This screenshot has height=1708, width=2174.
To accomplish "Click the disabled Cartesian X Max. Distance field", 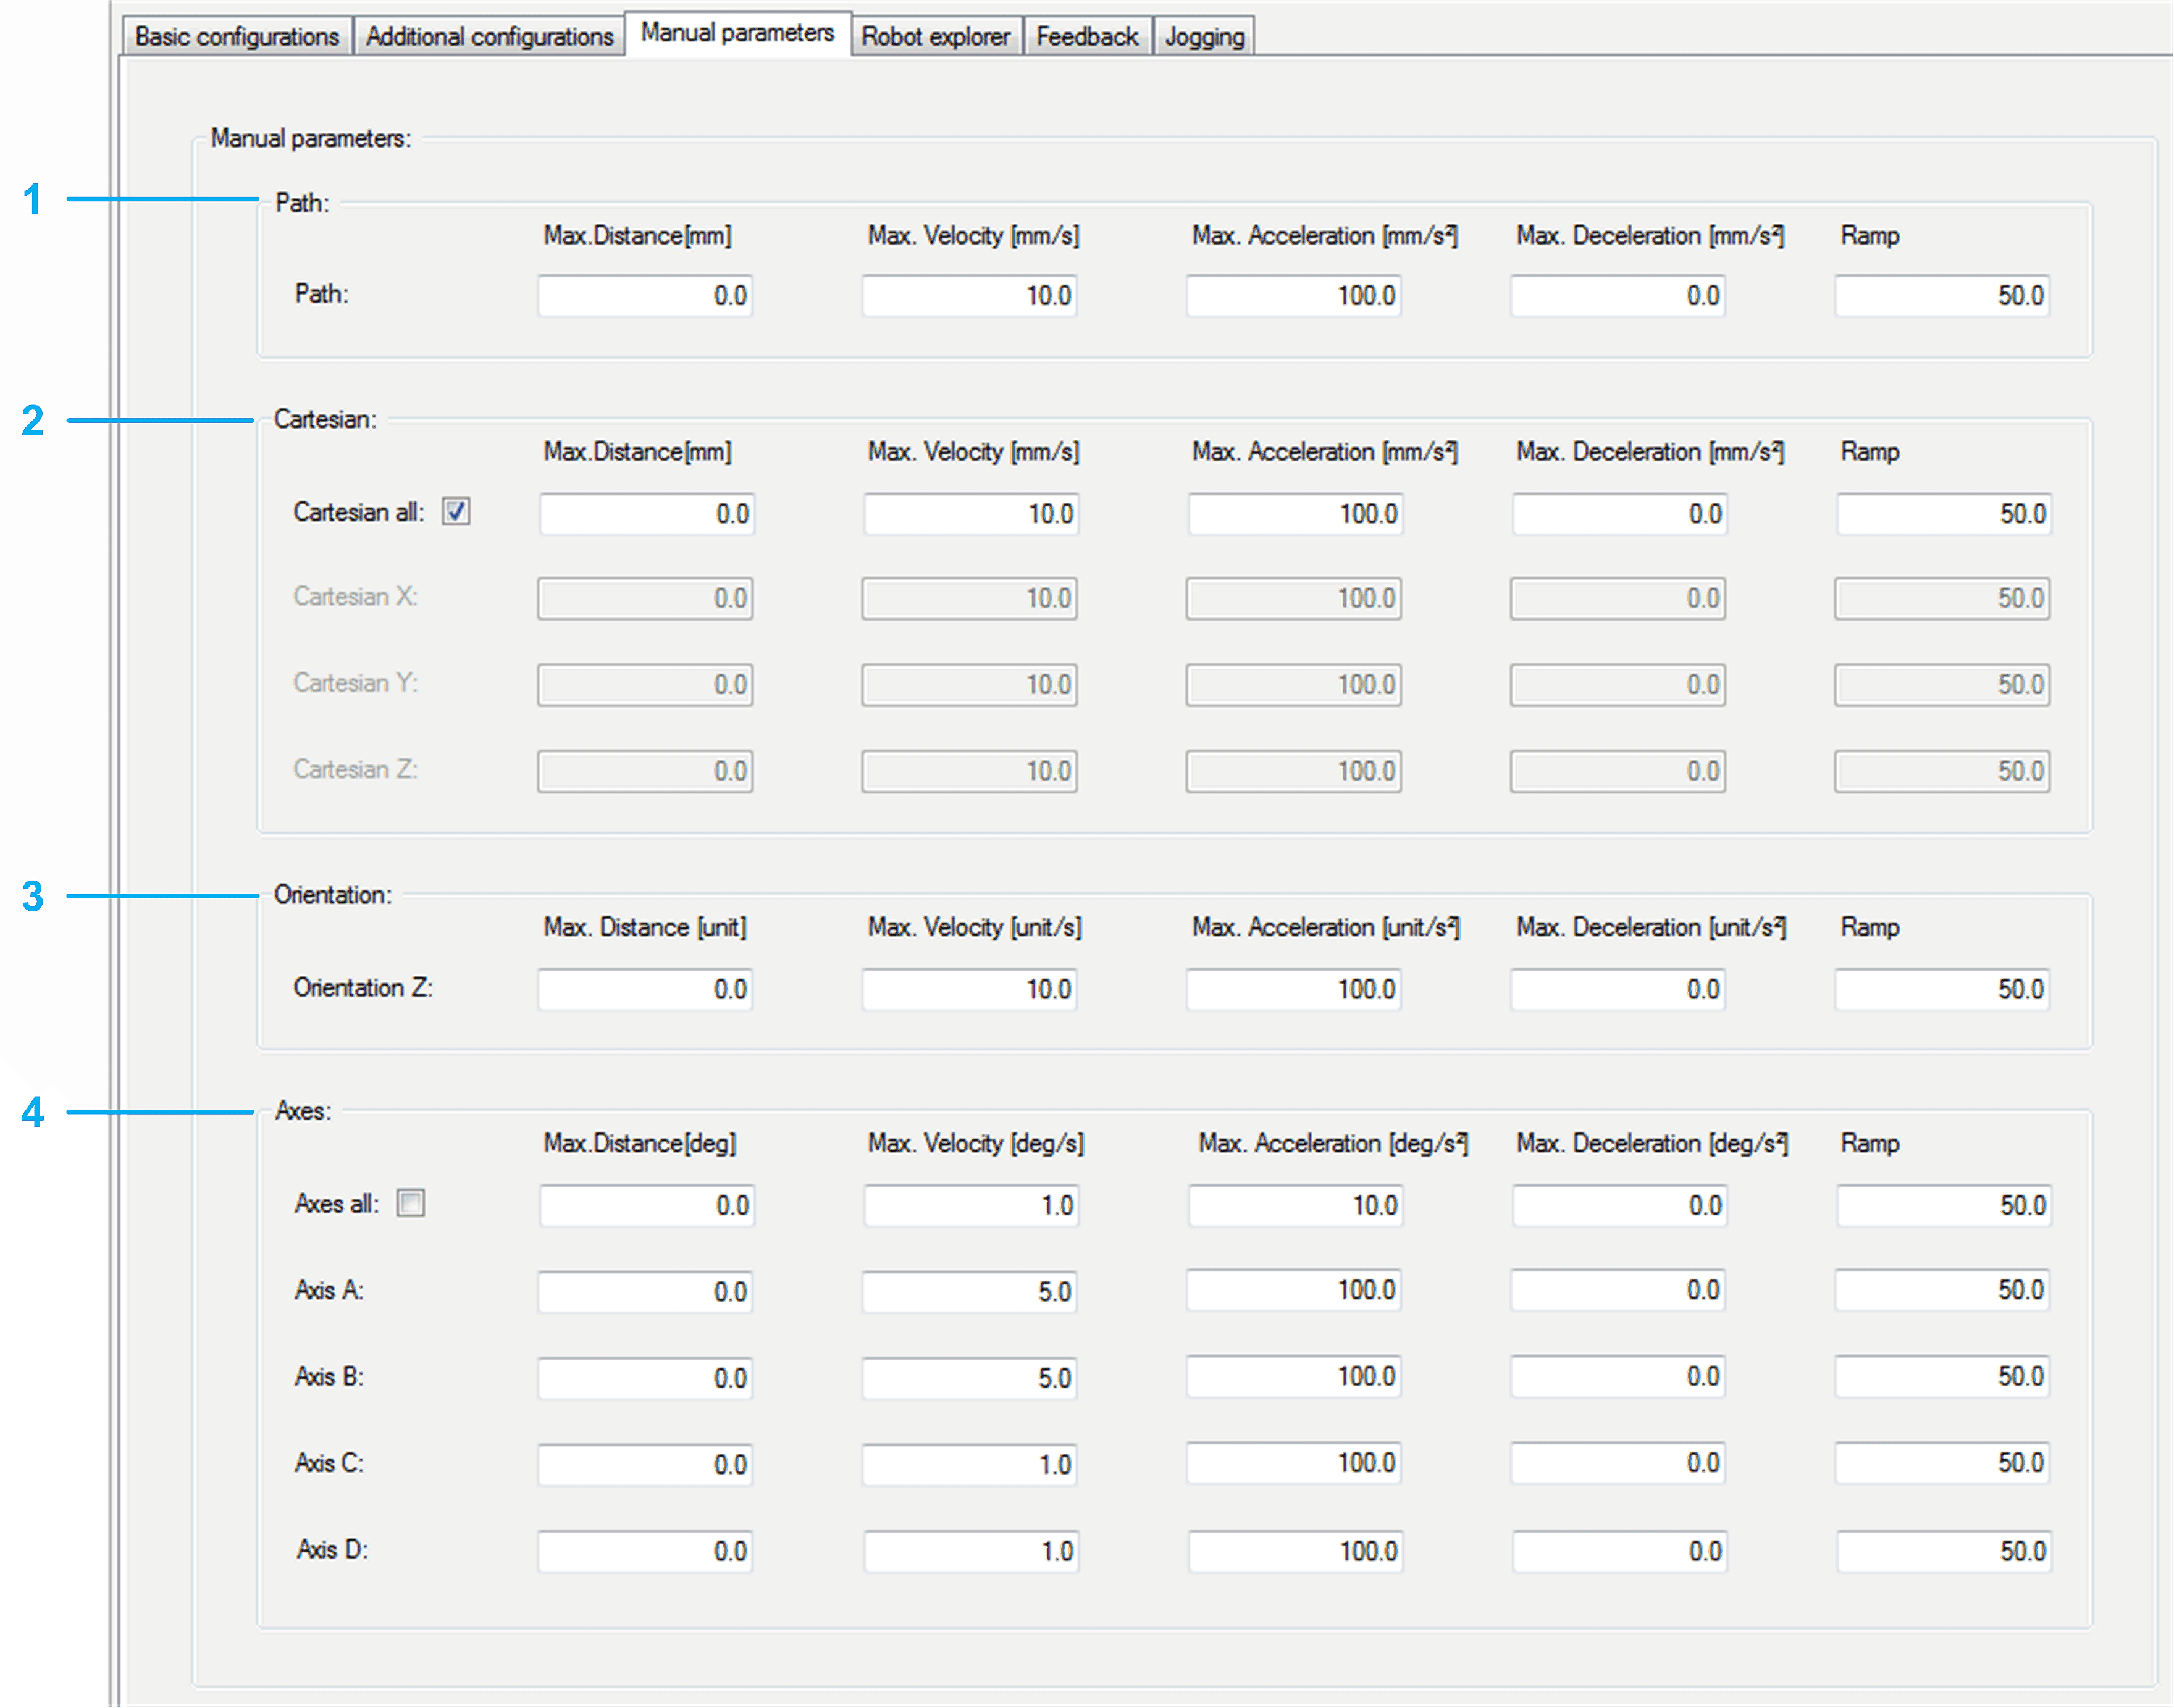I will [x=645, y=598].
